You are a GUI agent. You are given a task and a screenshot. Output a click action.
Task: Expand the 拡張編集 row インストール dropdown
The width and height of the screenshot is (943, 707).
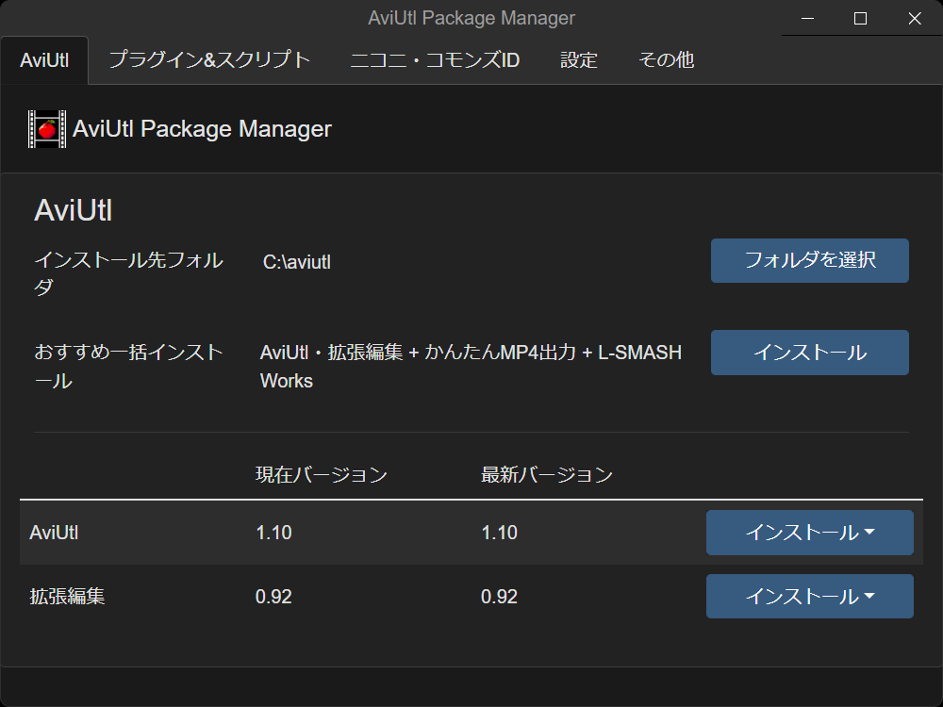(x=809, y=597)
